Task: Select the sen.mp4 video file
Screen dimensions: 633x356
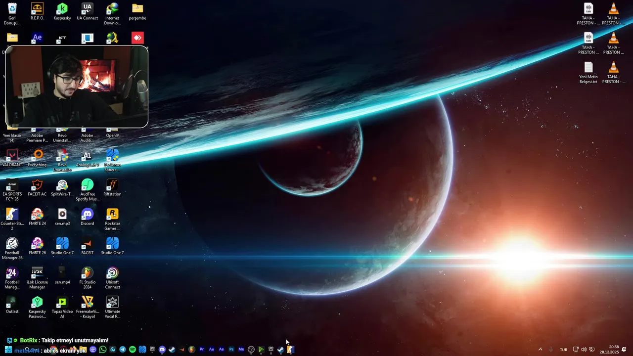Action: (62, 276)
